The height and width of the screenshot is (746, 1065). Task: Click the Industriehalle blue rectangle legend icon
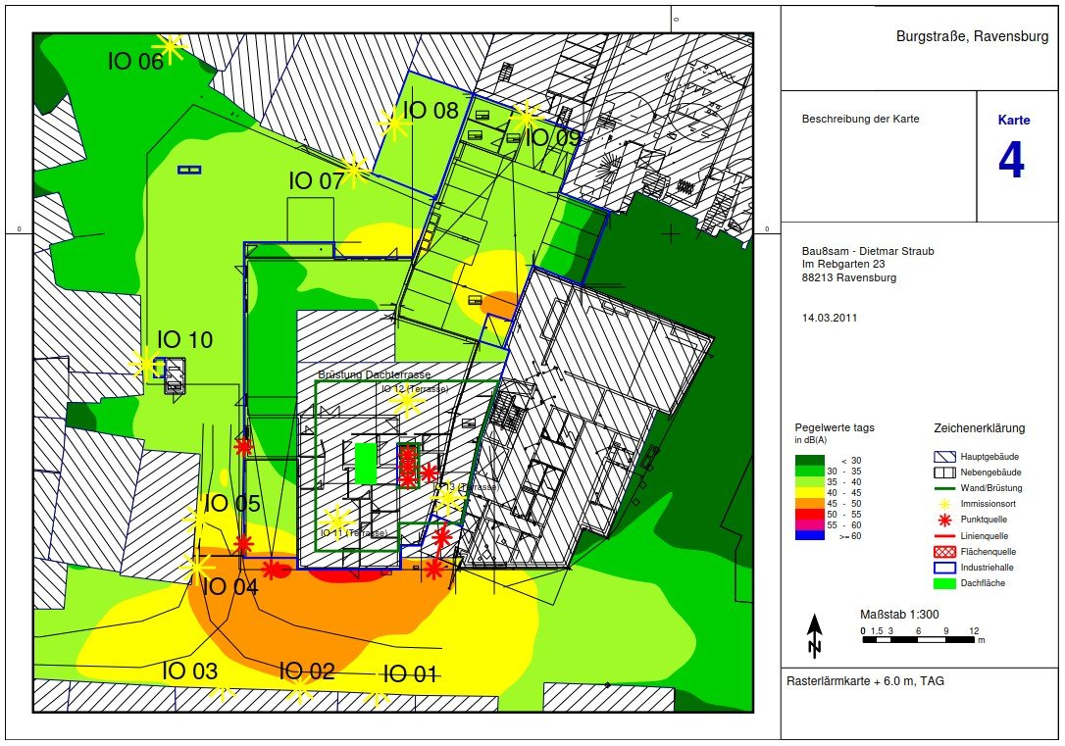[945, 567]
